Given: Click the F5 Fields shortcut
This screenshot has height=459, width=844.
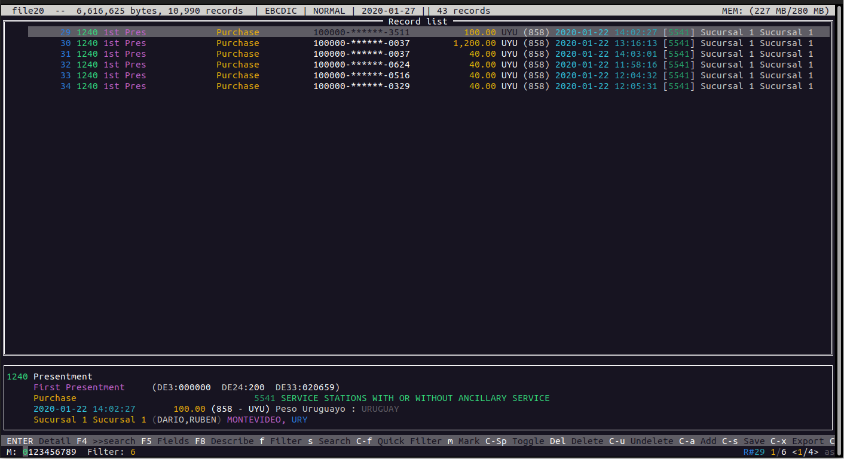Looking at the screenshot, I should click(165, 441).
